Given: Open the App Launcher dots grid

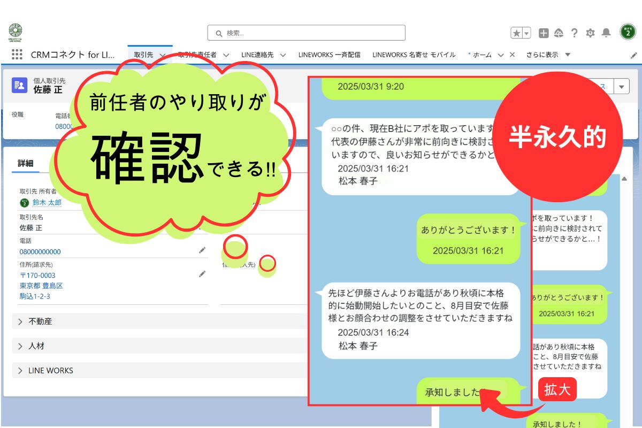Looking at the screenshot, I should 17,55.
